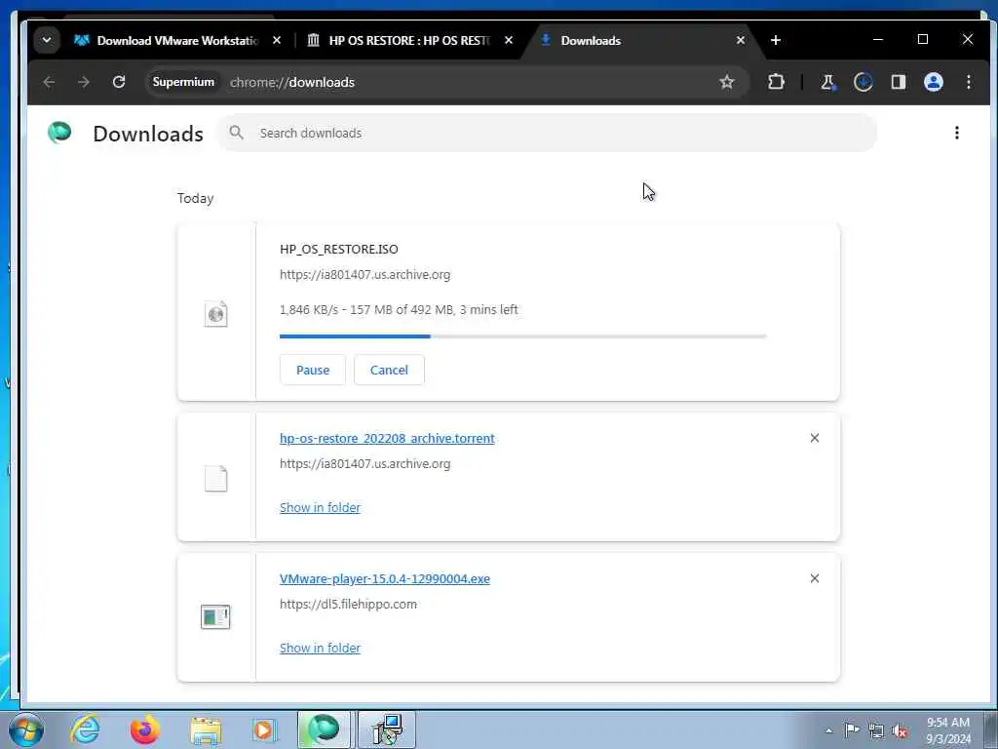Toggle the browser side panel
This screenshot has width=998, height=749.
[898, 82]
